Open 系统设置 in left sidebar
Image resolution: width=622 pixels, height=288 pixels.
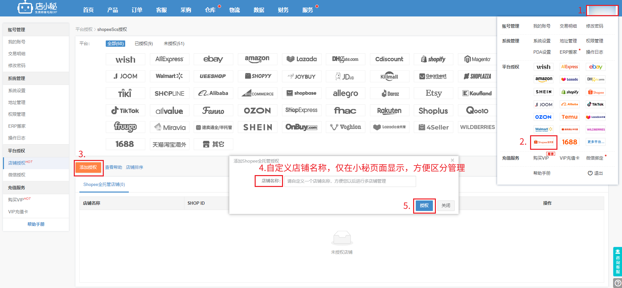pos(17,91)
